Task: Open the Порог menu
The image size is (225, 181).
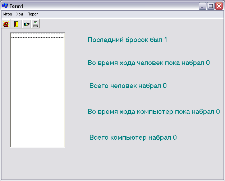Action: 33,14
